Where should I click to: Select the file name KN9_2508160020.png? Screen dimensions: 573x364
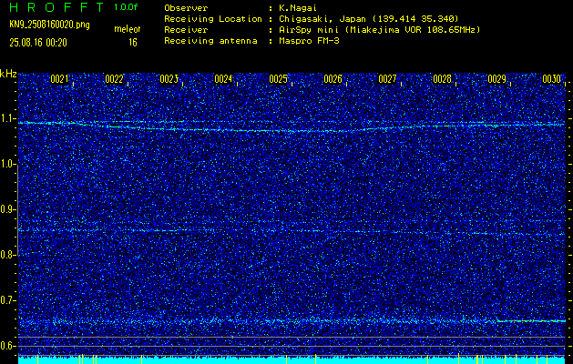coord(49,25)
